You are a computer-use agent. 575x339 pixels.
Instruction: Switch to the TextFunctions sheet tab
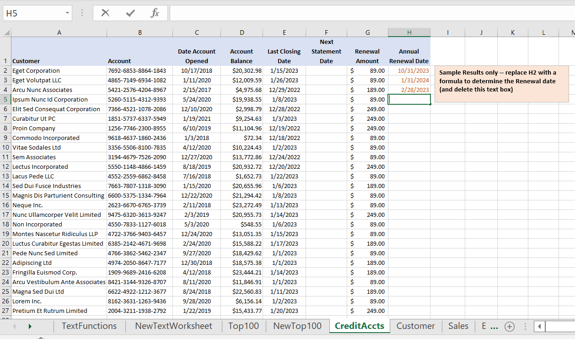click(x=89, y=326)
